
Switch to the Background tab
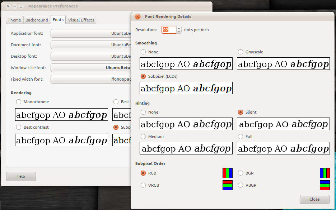tap(37, 20)
